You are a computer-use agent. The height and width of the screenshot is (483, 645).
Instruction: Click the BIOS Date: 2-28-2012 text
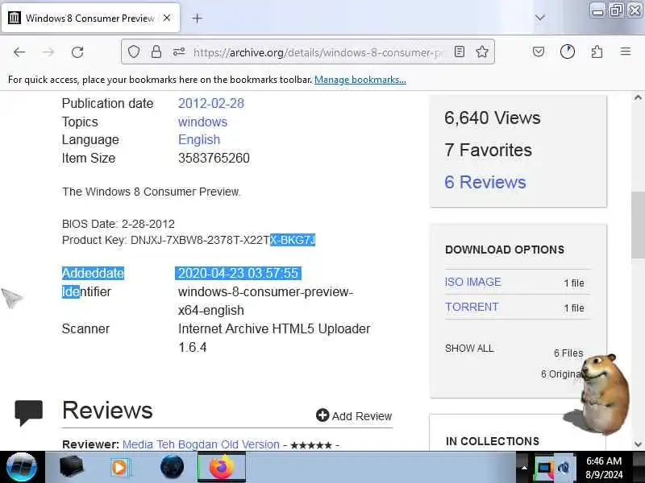(119, 224)
